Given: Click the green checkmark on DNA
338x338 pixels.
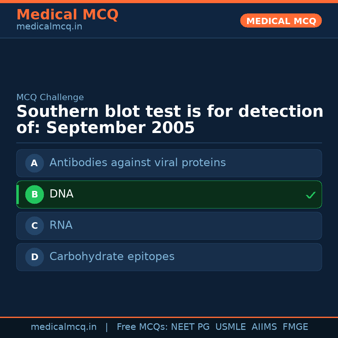Looking at the screenshot, I should tap(310, 195).
